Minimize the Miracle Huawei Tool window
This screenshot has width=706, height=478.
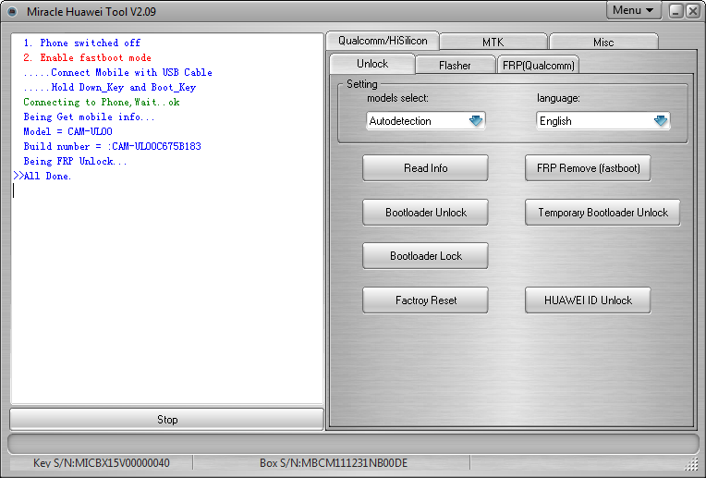click(x=676, y=11)
